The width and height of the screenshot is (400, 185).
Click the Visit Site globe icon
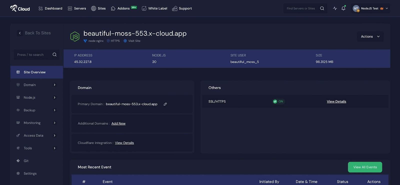point(125,41)
